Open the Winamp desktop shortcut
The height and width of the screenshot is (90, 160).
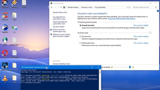[x=14, y=3]
